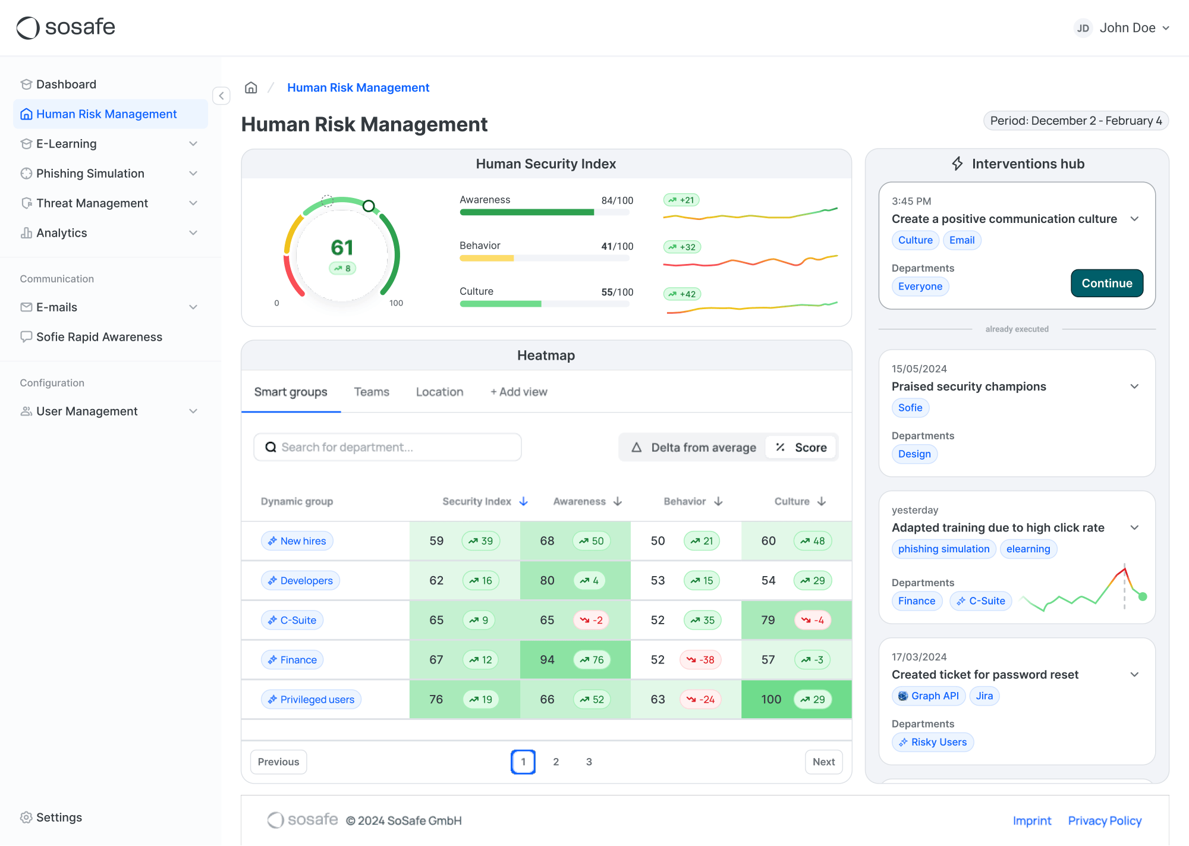Click the Next pagination button
1189x846 pixels.
click(x=823, y=762)
